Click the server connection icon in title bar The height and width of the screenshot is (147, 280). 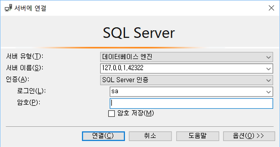click(x=9, y=8)
